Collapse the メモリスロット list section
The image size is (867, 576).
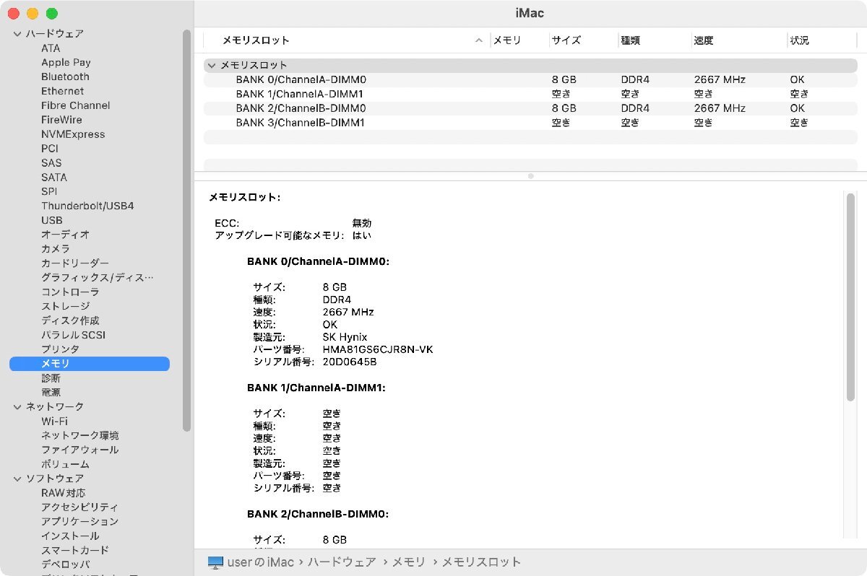[212, 65]
